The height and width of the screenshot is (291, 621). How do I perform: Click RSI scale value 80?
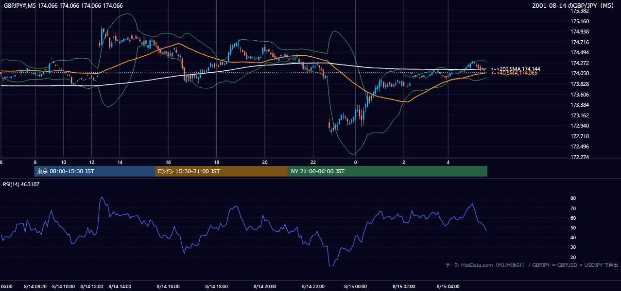click(x=573, y=198)
